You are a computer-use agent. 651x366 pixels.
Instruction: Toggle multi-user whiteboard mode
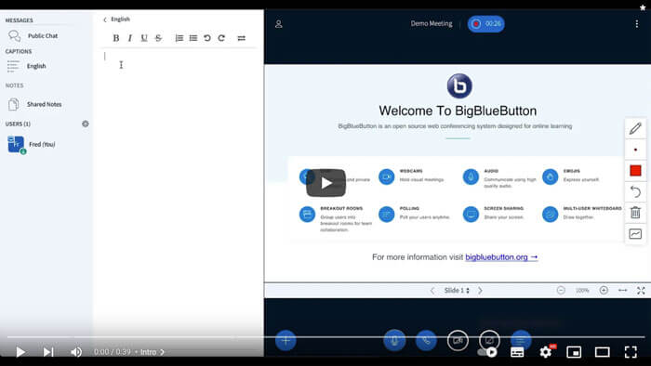click(635, 234)
